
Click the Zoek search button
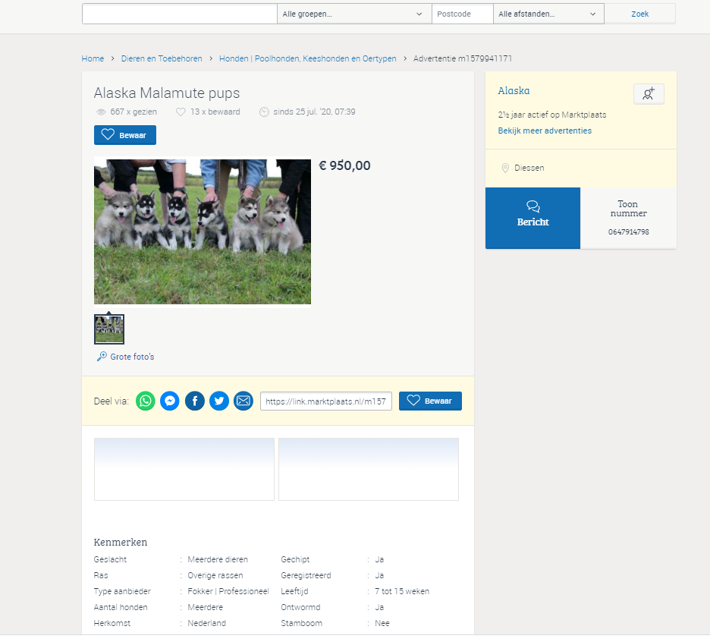(x=639, y=14)
